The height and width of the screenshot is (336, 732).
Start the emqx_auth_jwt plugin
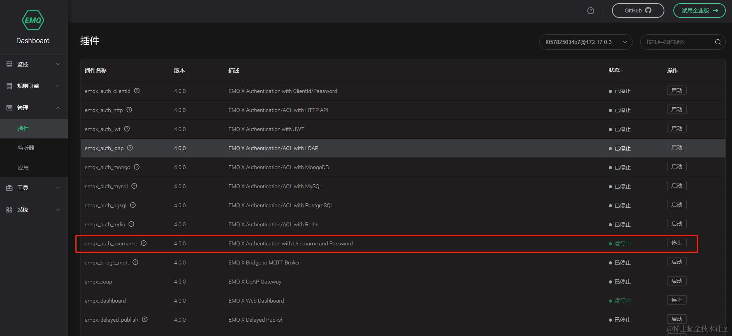(677, 128)
